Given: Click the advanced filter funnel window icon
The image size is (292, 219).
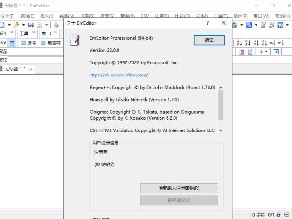Looking at the screenshot, I should (x=276, y=52).
